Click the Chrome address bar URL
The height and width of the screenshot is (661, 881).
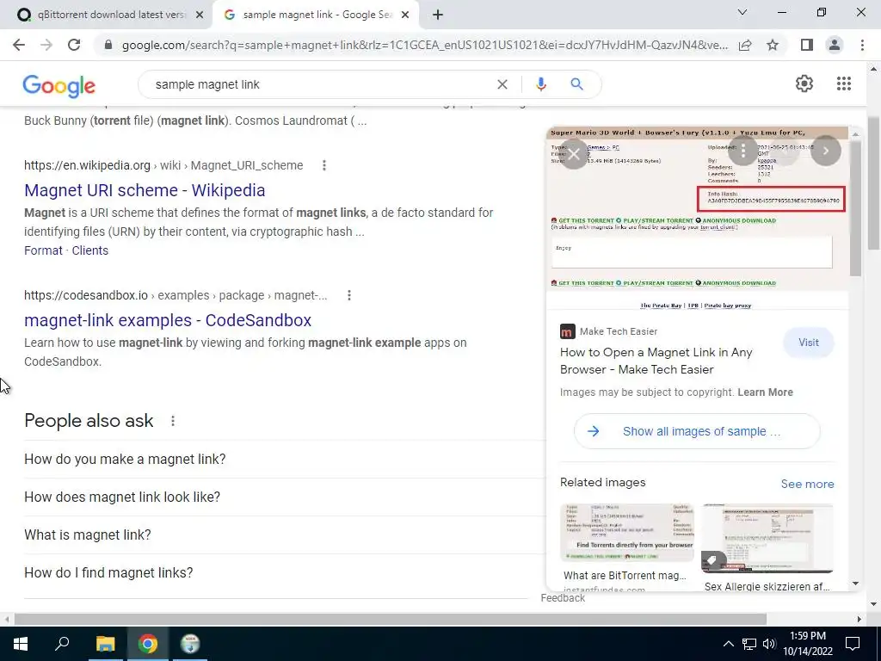point(424,45)
